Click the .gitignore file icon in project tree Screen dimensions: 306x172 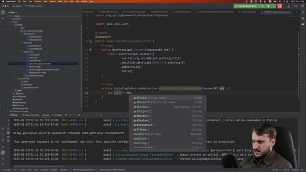[x=14, y=94]
